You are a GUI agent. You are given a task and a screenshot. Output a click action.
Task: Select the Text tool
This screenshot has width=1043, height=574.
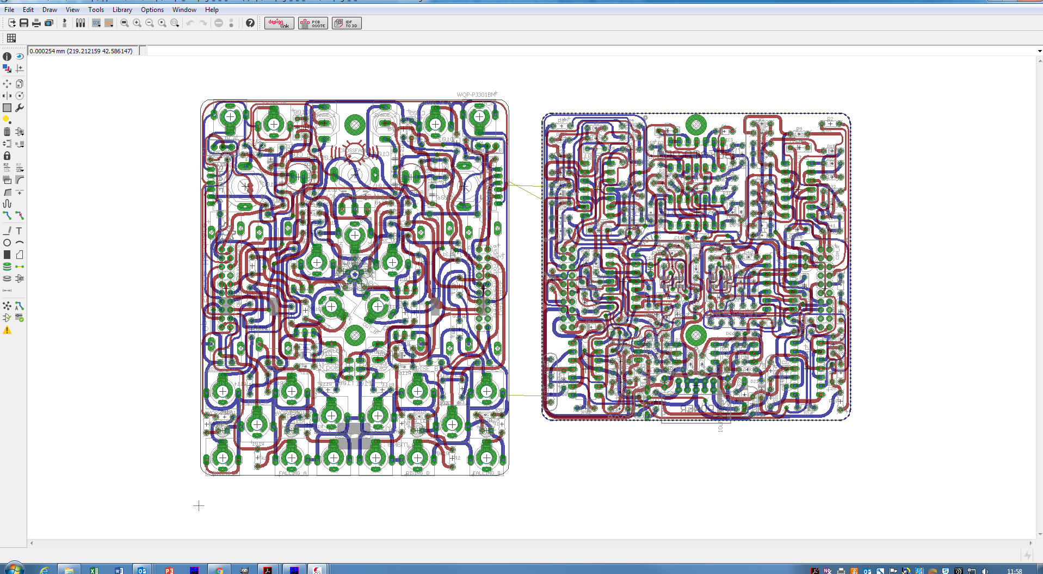(x=20, y=231)
